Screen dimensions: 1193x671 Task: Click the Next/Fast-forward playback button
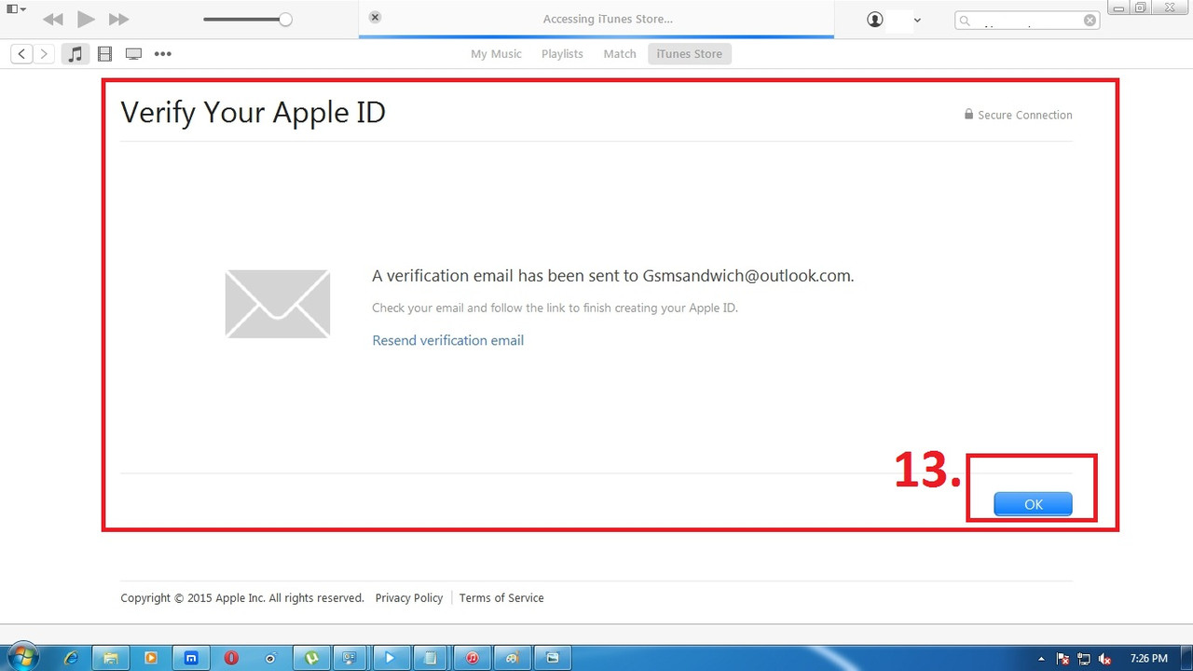(118, 20)
